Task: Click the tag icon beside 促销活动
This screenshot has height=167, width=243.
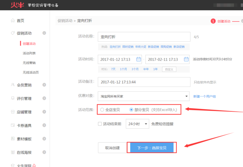Action: pyautogui.click(x=13, y=33)
